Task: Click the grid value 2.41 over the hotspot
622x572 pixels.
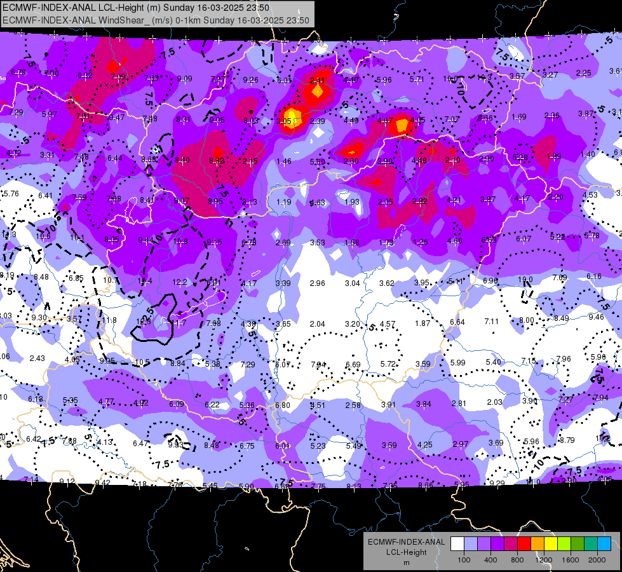Action: point(317,80)
